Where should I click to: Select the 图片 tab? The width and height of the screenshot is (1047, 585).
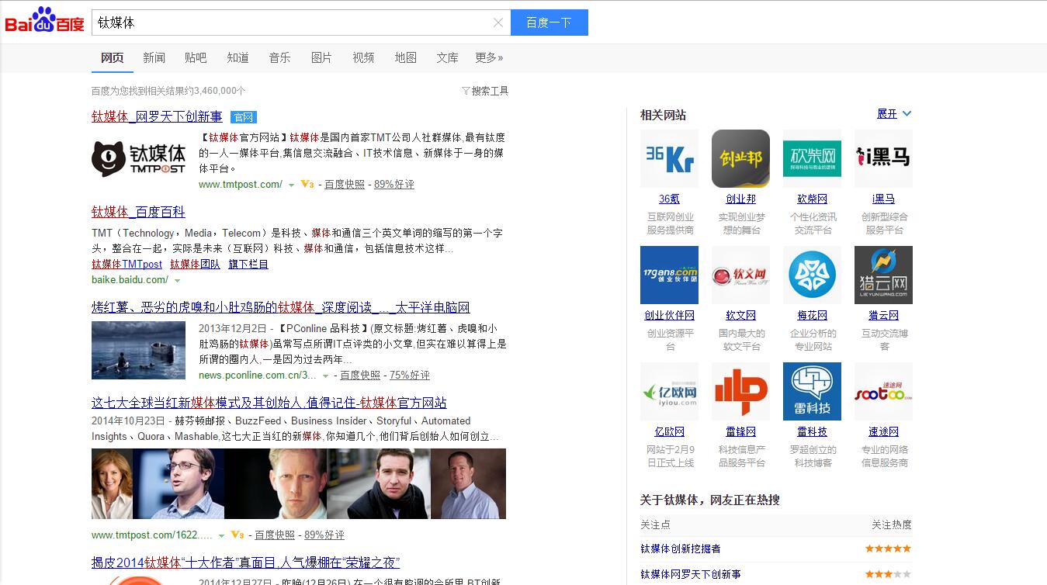click(321, 57)
